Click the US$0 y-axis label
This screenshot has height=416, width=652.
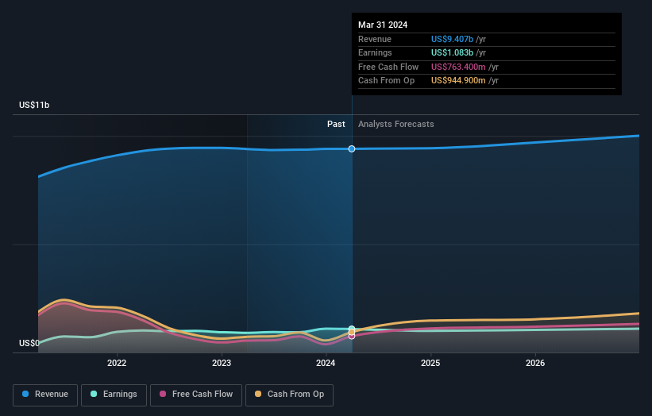tap(29, 343)
